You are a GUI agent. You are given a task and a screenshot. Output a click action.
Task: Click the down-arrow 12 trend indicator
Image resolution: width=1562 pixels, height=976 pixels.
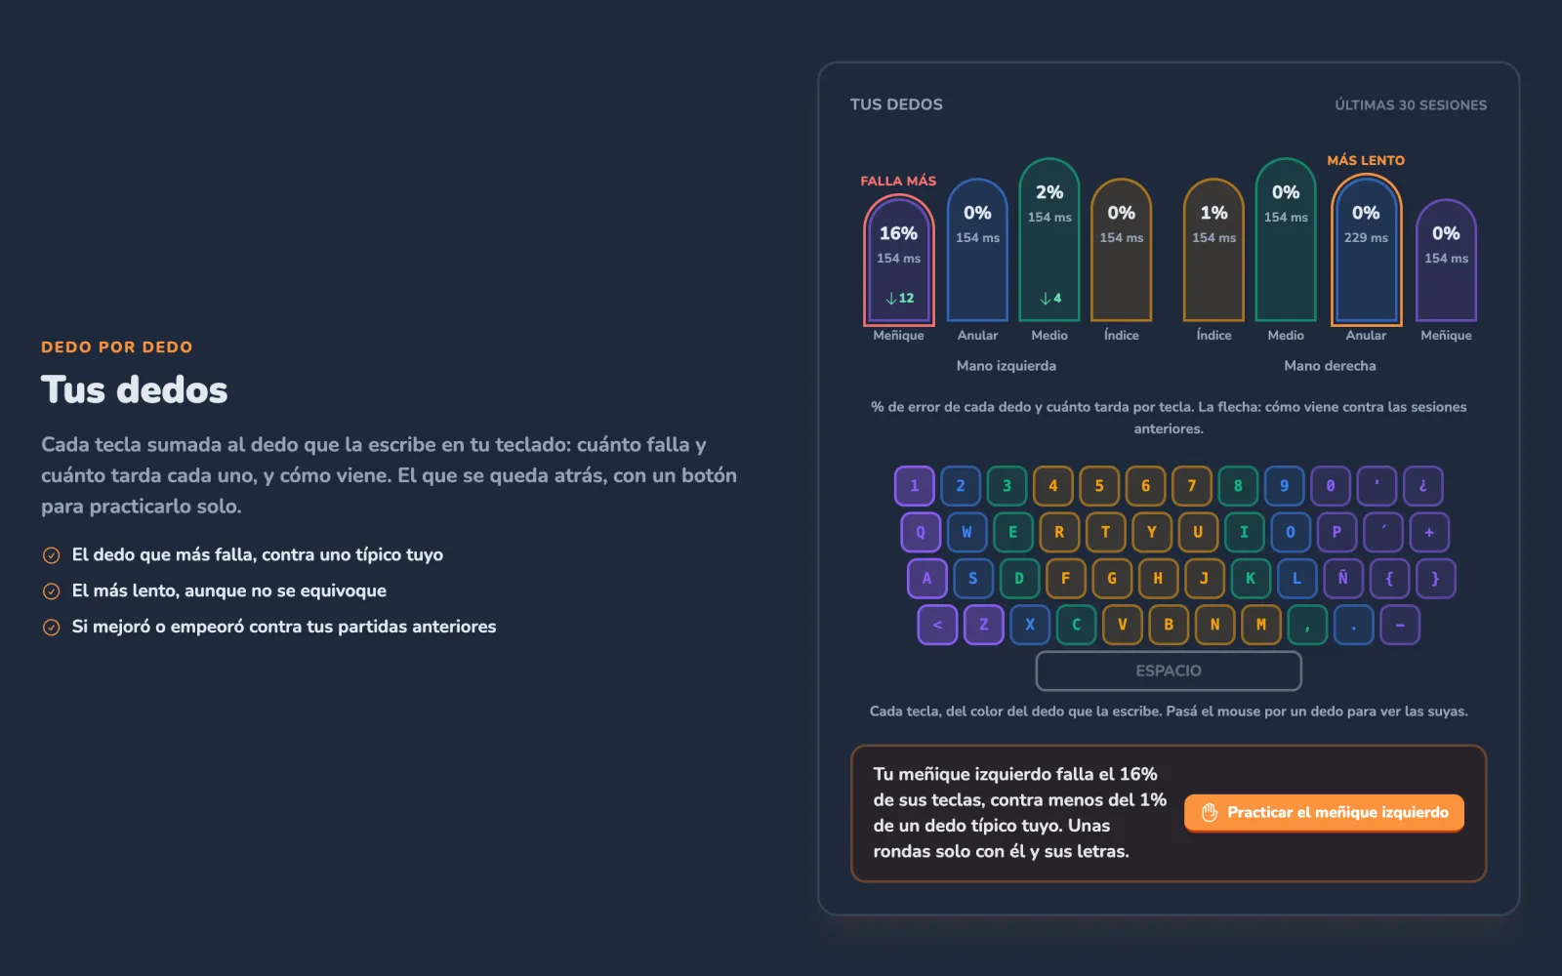(x=899, y=298)
